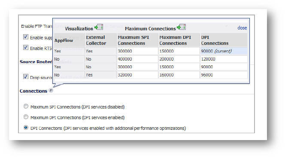Toggle the Enable RTSP checkbox
The width and height of the screenshot is (285, 158).
(26, 47)
